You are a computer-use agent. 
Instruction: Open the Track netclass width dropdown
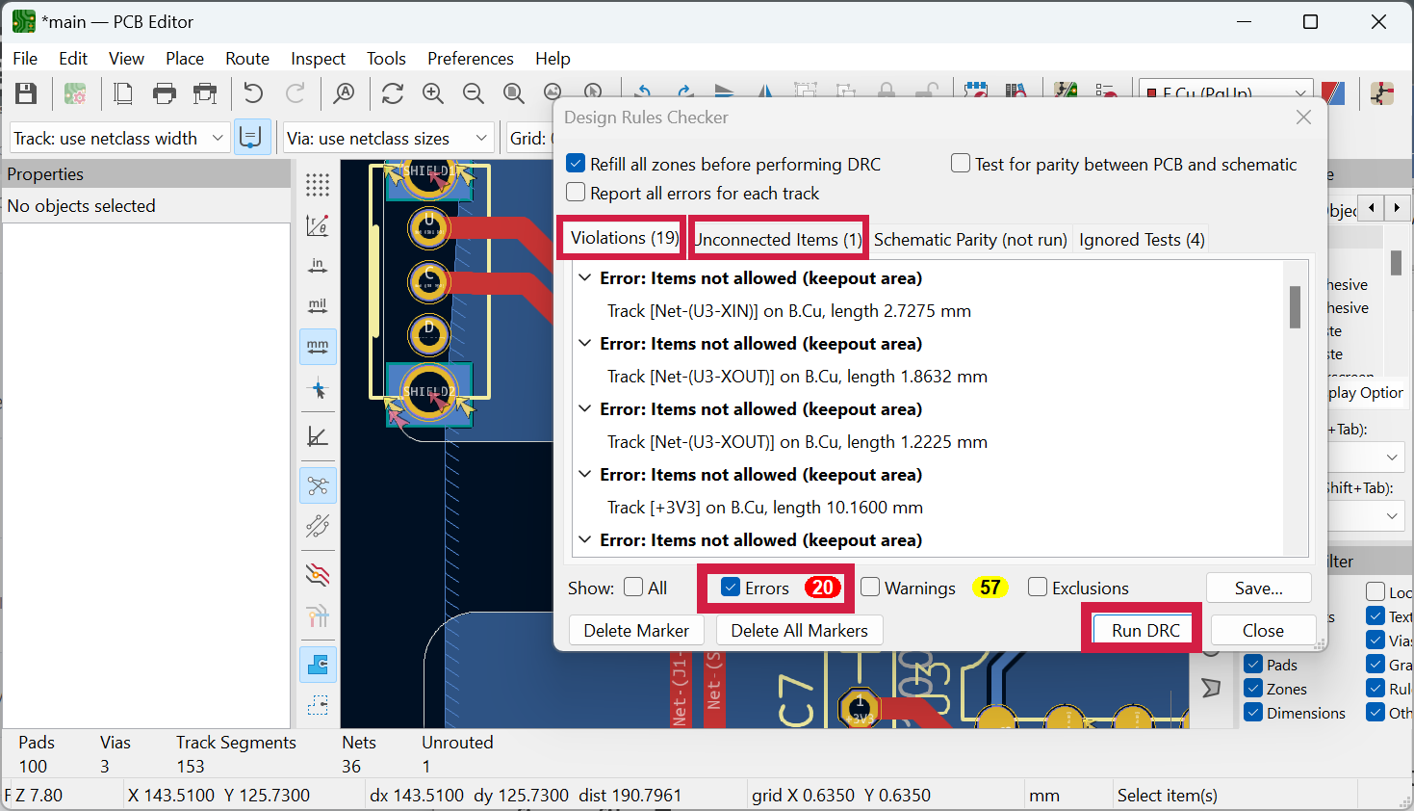tap(119, 138)
